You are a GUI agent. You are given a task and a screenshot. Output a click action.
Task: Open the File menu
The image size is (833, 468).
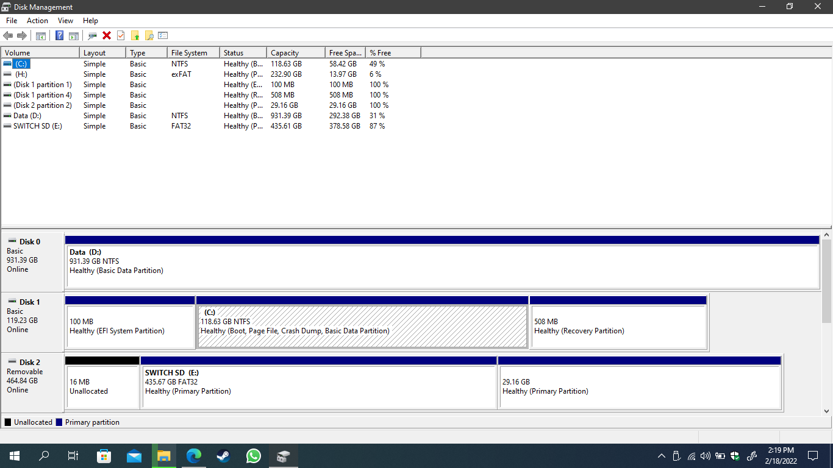(x=12, y=21)
